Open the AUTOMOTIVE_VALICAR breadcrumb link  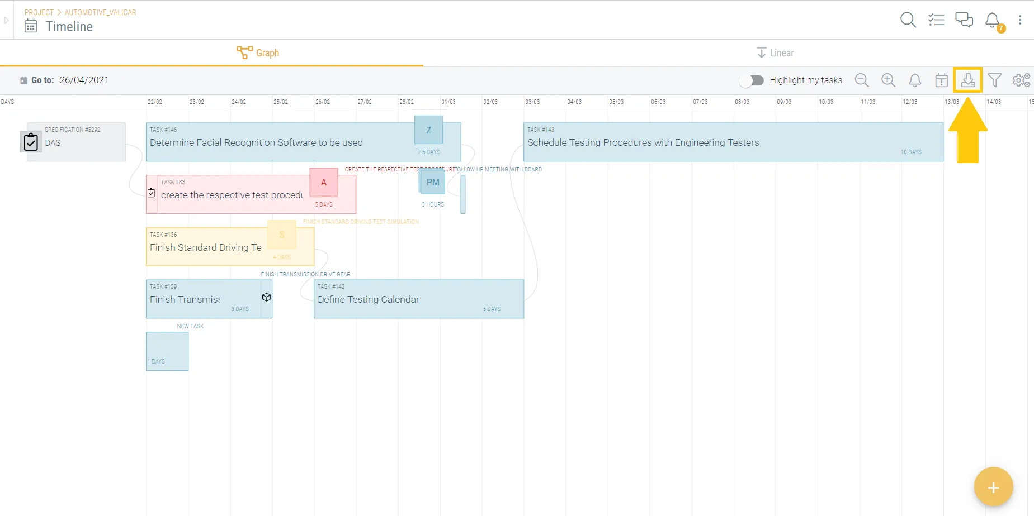(100, 12)
